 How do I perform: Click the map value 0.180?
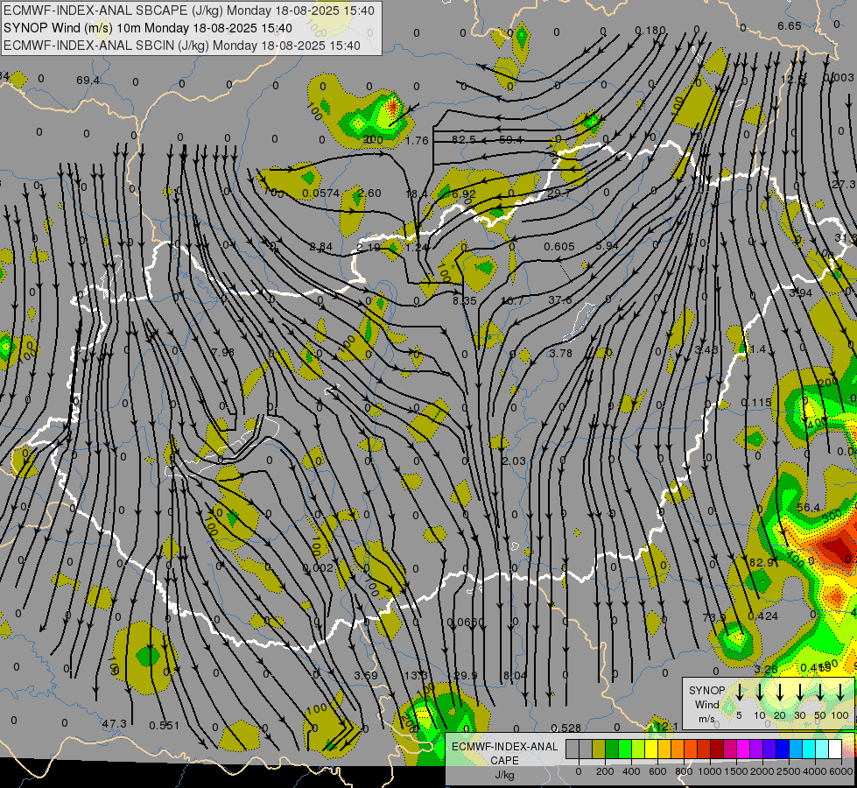point(650,30)
